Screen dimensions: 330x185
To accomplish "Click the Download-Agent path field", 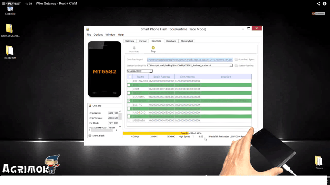I will click(190, 59).
